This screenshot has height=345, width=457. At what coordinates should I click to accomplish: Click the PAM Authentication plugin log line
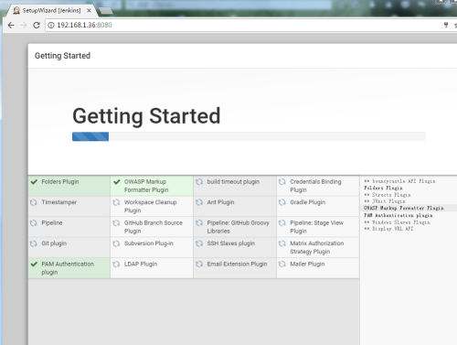(399, 215)
